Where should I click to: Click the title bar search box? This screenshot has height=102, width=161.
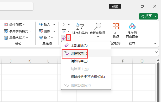16,6
